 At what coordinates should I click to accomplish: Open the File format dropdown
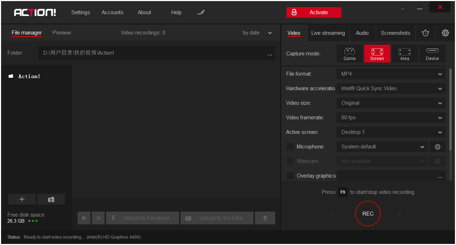point(391,74)
